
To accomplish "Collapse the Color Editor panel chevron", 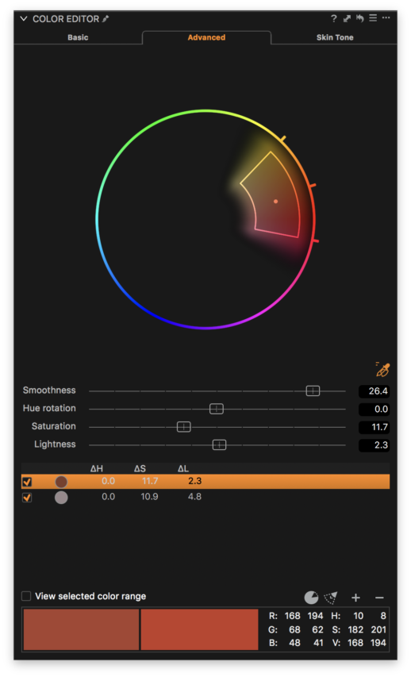I will pos(24,18).
